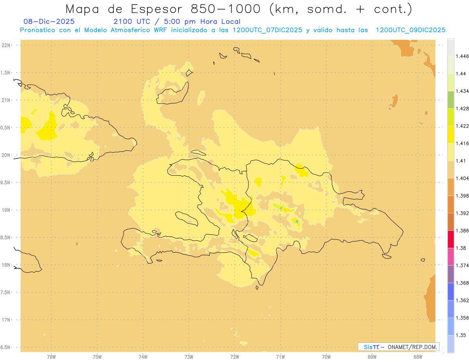Click the 'ONAMET/REP.DOM.' credit label
Screen dimensions: 469x362
coord(413,347)
